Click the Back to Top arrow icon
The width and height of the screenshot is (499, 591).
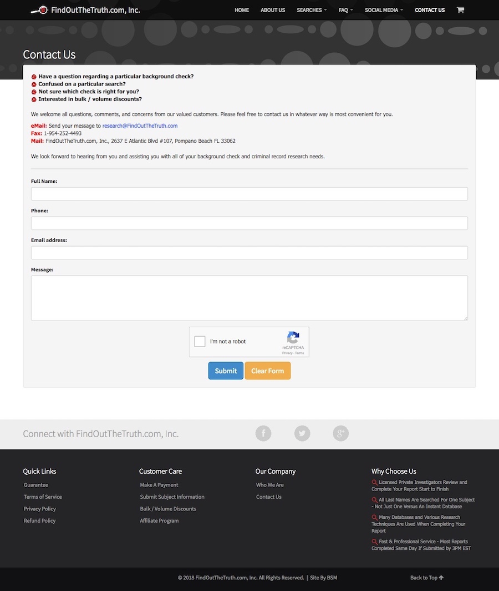[x=441, y=578]
